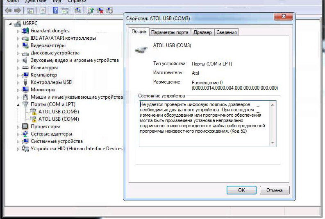Click the Порты (COM и LPT) device type value
Viewport: 325px width, 219px height.
[x=212, y=64]
